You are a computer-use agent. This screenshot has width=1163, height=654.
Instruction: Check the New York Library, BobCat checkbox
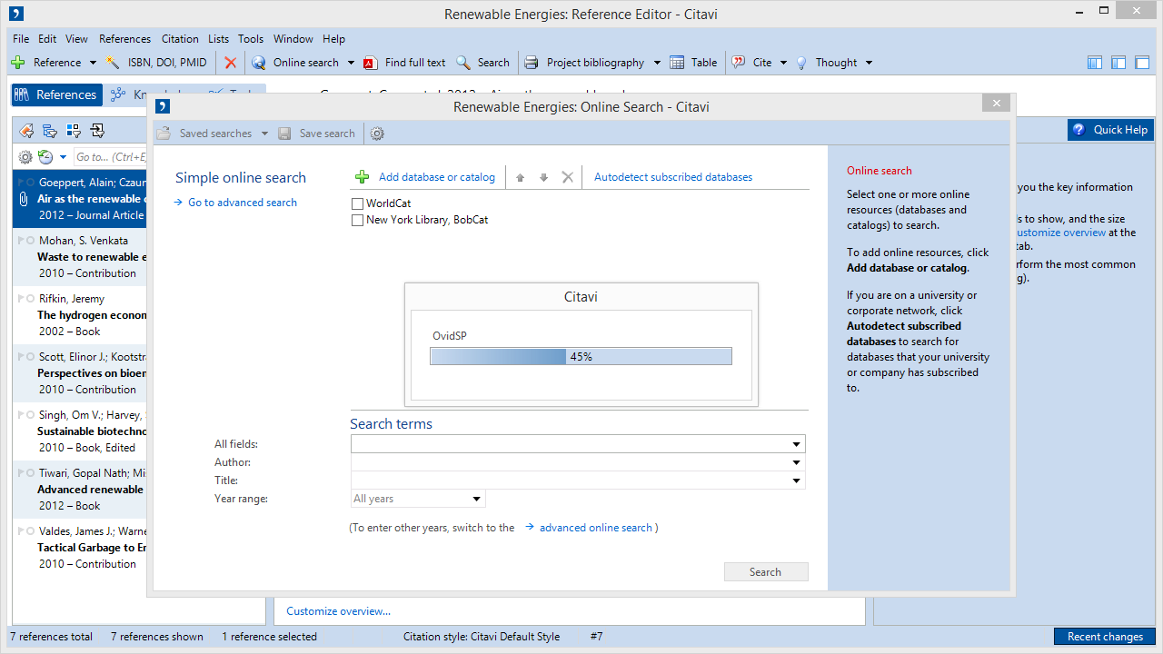coord(358,220)
